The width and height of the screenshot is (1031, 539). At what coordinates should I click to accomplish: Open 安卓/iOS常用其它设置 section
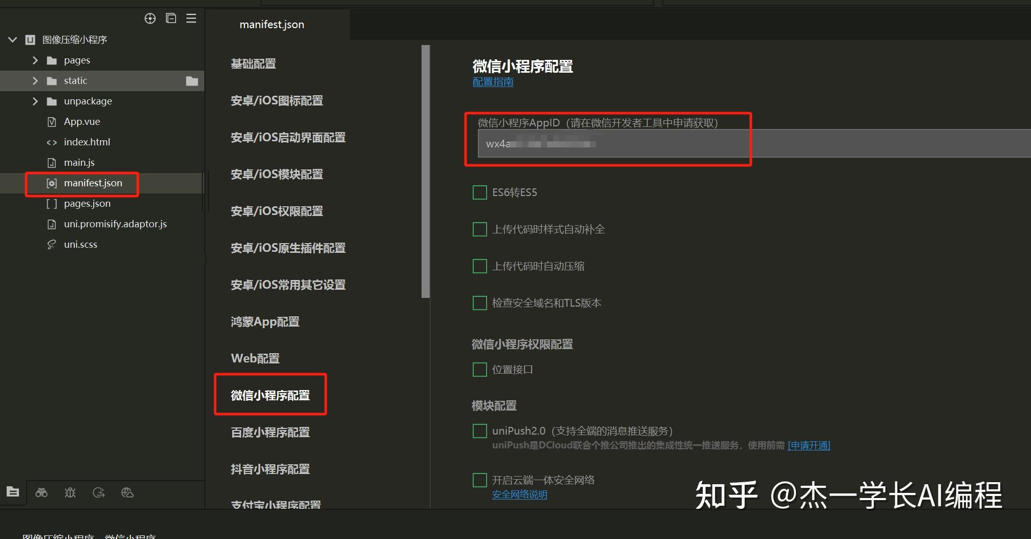click(288, 285)
